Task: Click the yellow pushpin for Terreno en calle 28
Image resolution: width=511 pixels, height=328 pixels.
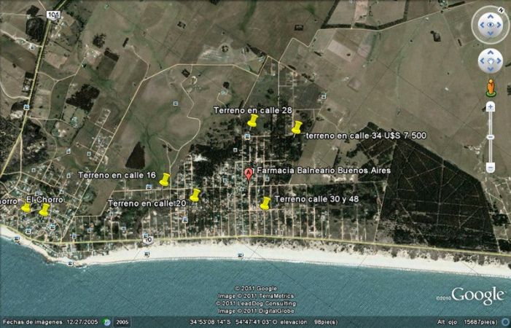Action: point(252,120)
